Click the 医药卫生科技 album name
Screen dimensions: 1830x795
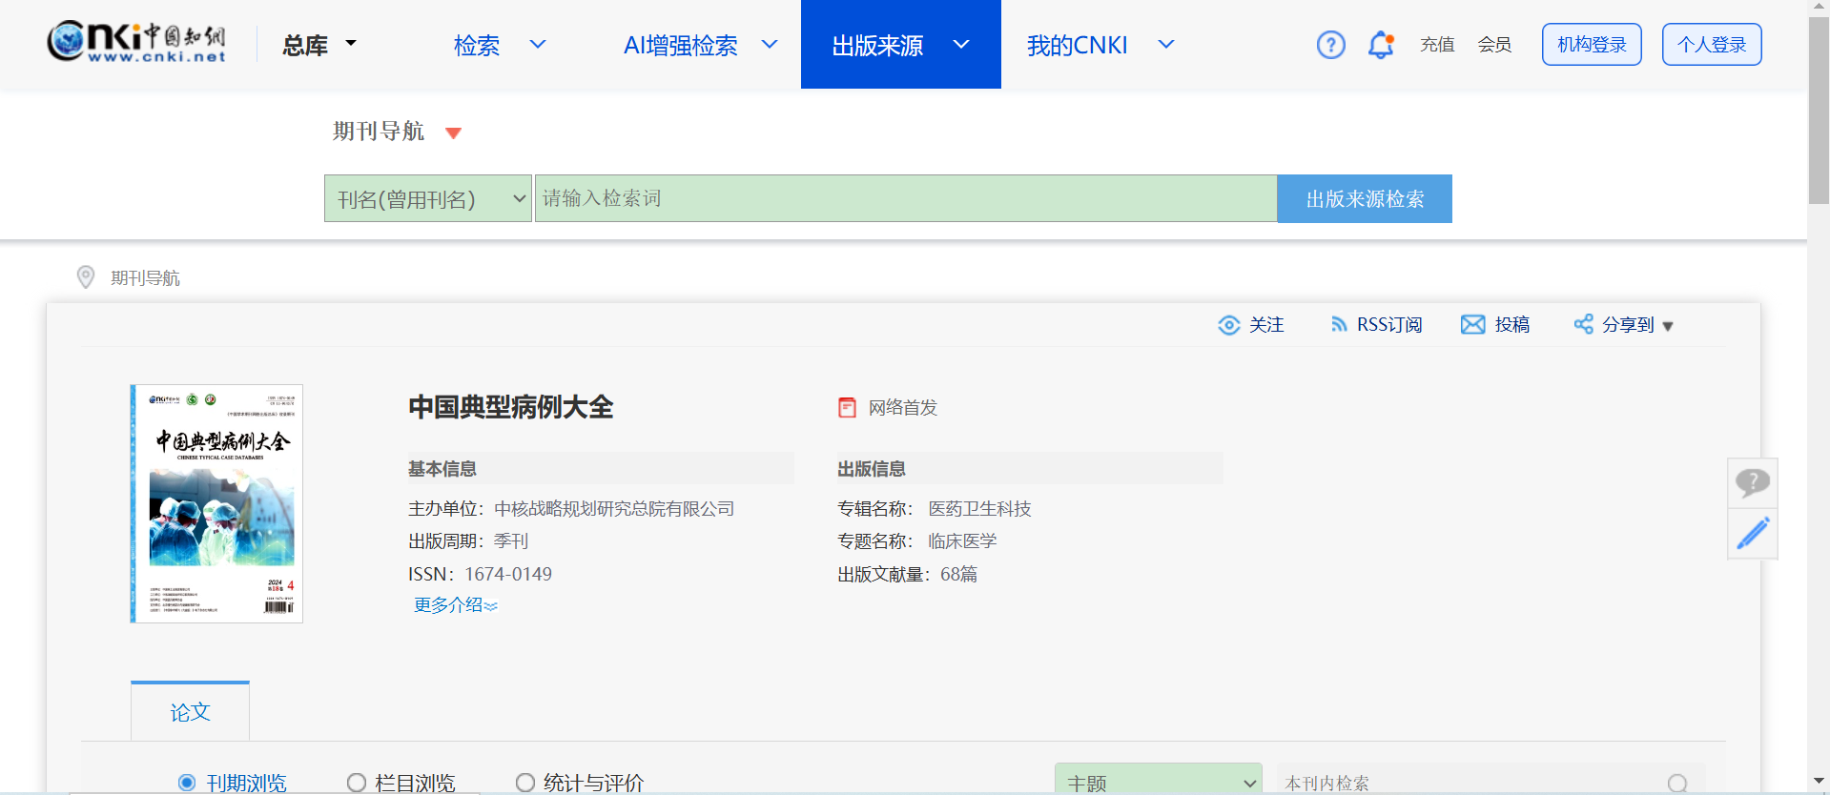click(980, 509)
